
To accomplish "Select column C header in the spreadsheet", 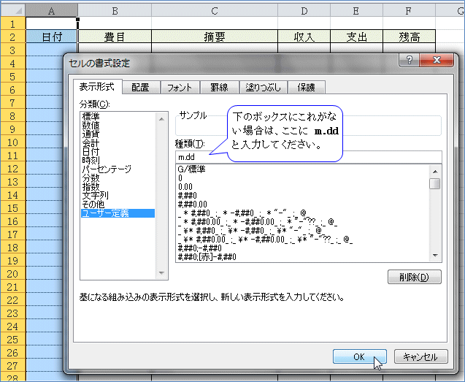I will click(215, 11).
